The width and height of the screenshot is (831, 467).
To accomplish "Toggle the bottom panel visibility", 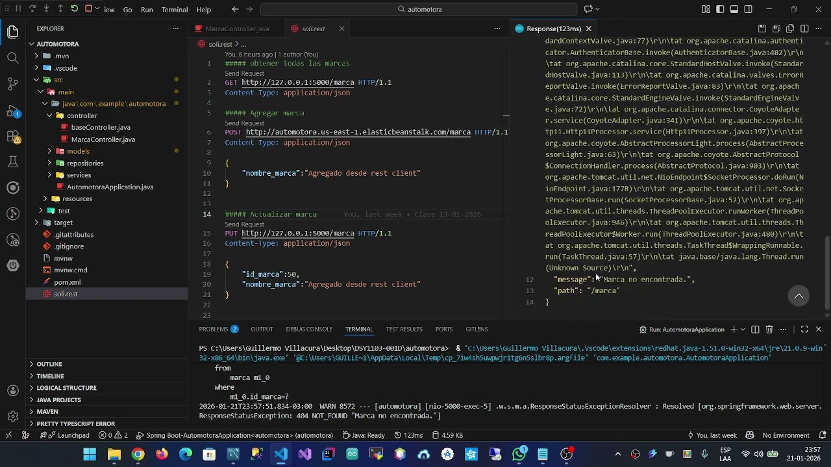I will pos(734,9).
